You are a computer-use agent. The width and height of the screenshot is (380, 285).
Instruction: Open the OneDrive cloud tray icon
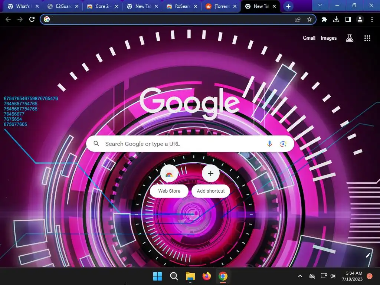312,276
